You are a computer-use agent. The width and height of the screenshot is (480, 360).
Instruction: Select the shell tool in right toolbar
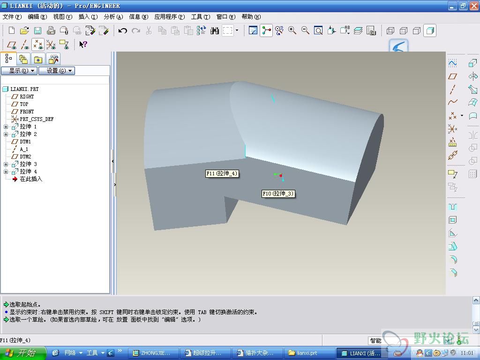452,220
